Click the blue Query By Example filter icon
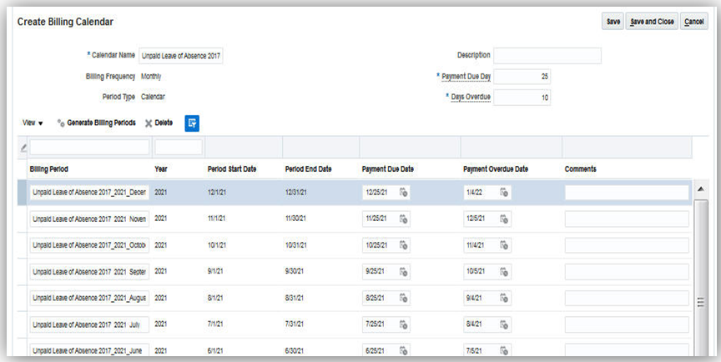This screenshot has width=721, height=362. (x=192, y=123)
